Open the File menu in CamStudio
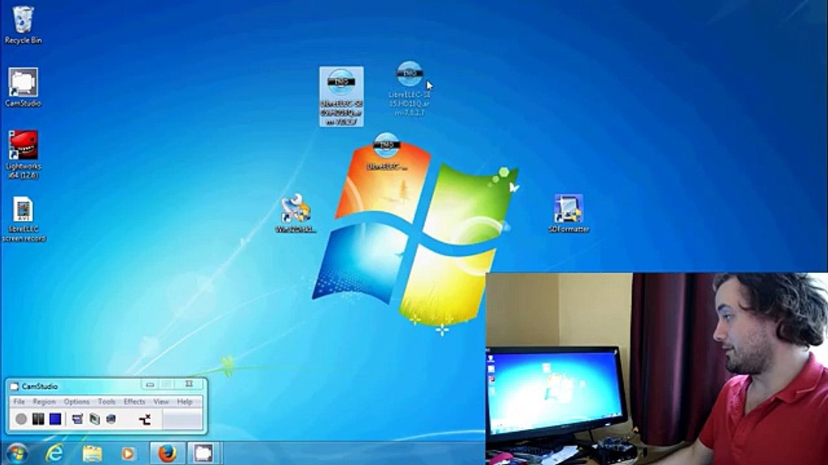Viewport: 828px width, 465px height. click(19, 402)
